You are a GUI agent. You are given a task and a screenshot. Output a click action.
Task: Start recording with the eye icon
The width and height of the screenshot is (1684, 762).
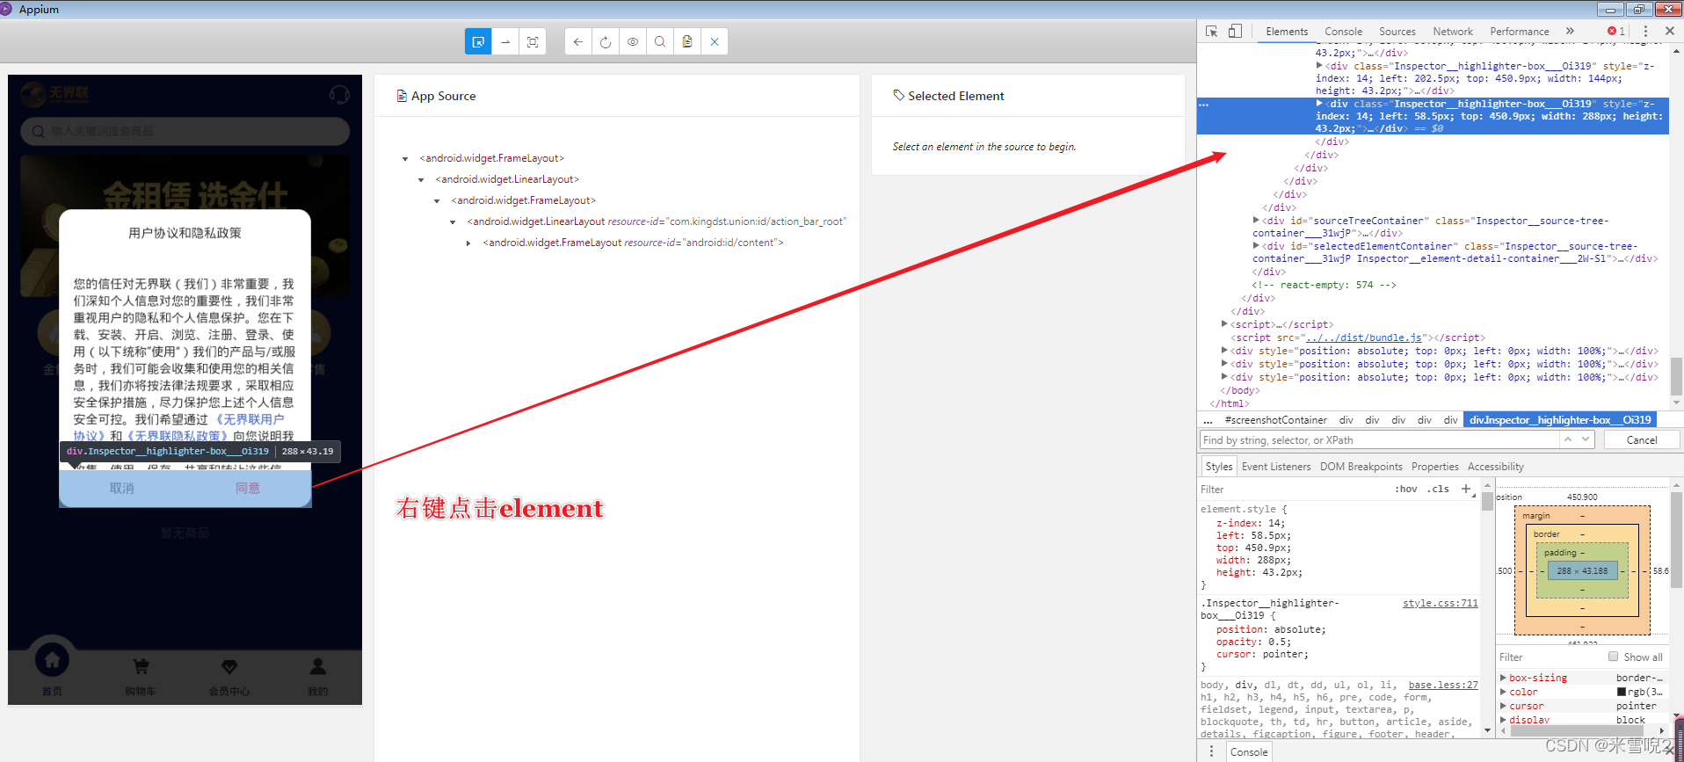pos(633,41)
